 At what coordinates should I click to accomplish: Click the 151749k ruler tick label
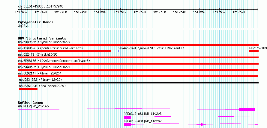(x=80, y=12)
